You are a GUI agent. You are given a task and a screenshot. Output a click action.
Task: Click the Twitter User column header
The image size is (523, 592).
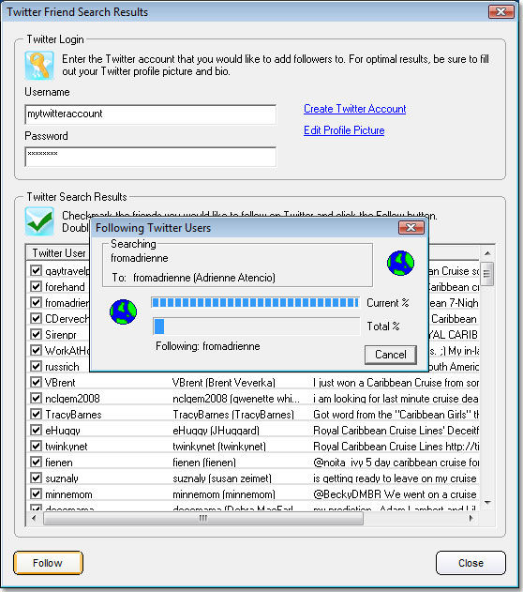(58, 253)
